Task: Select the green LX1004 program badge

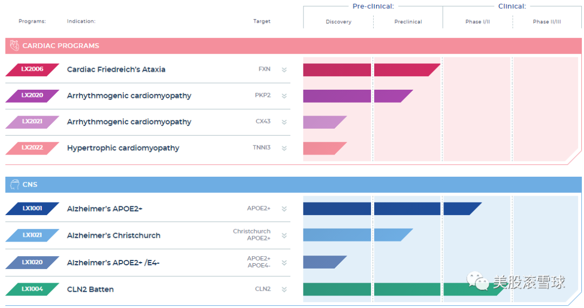Action: tap(32, 290)
